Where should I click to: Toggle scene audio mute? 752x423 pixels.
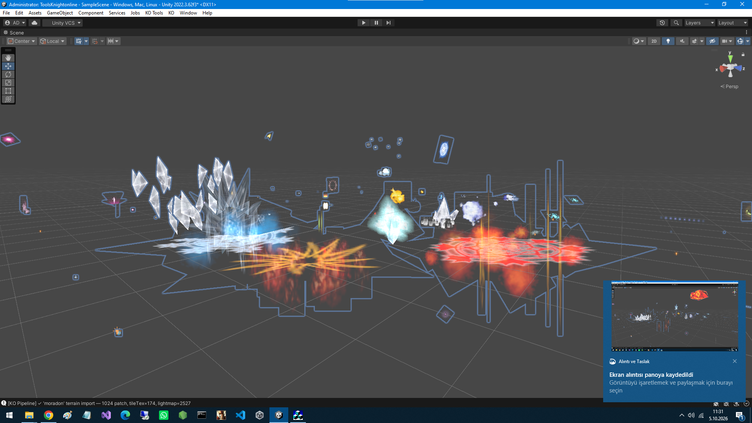pos(682,41)
